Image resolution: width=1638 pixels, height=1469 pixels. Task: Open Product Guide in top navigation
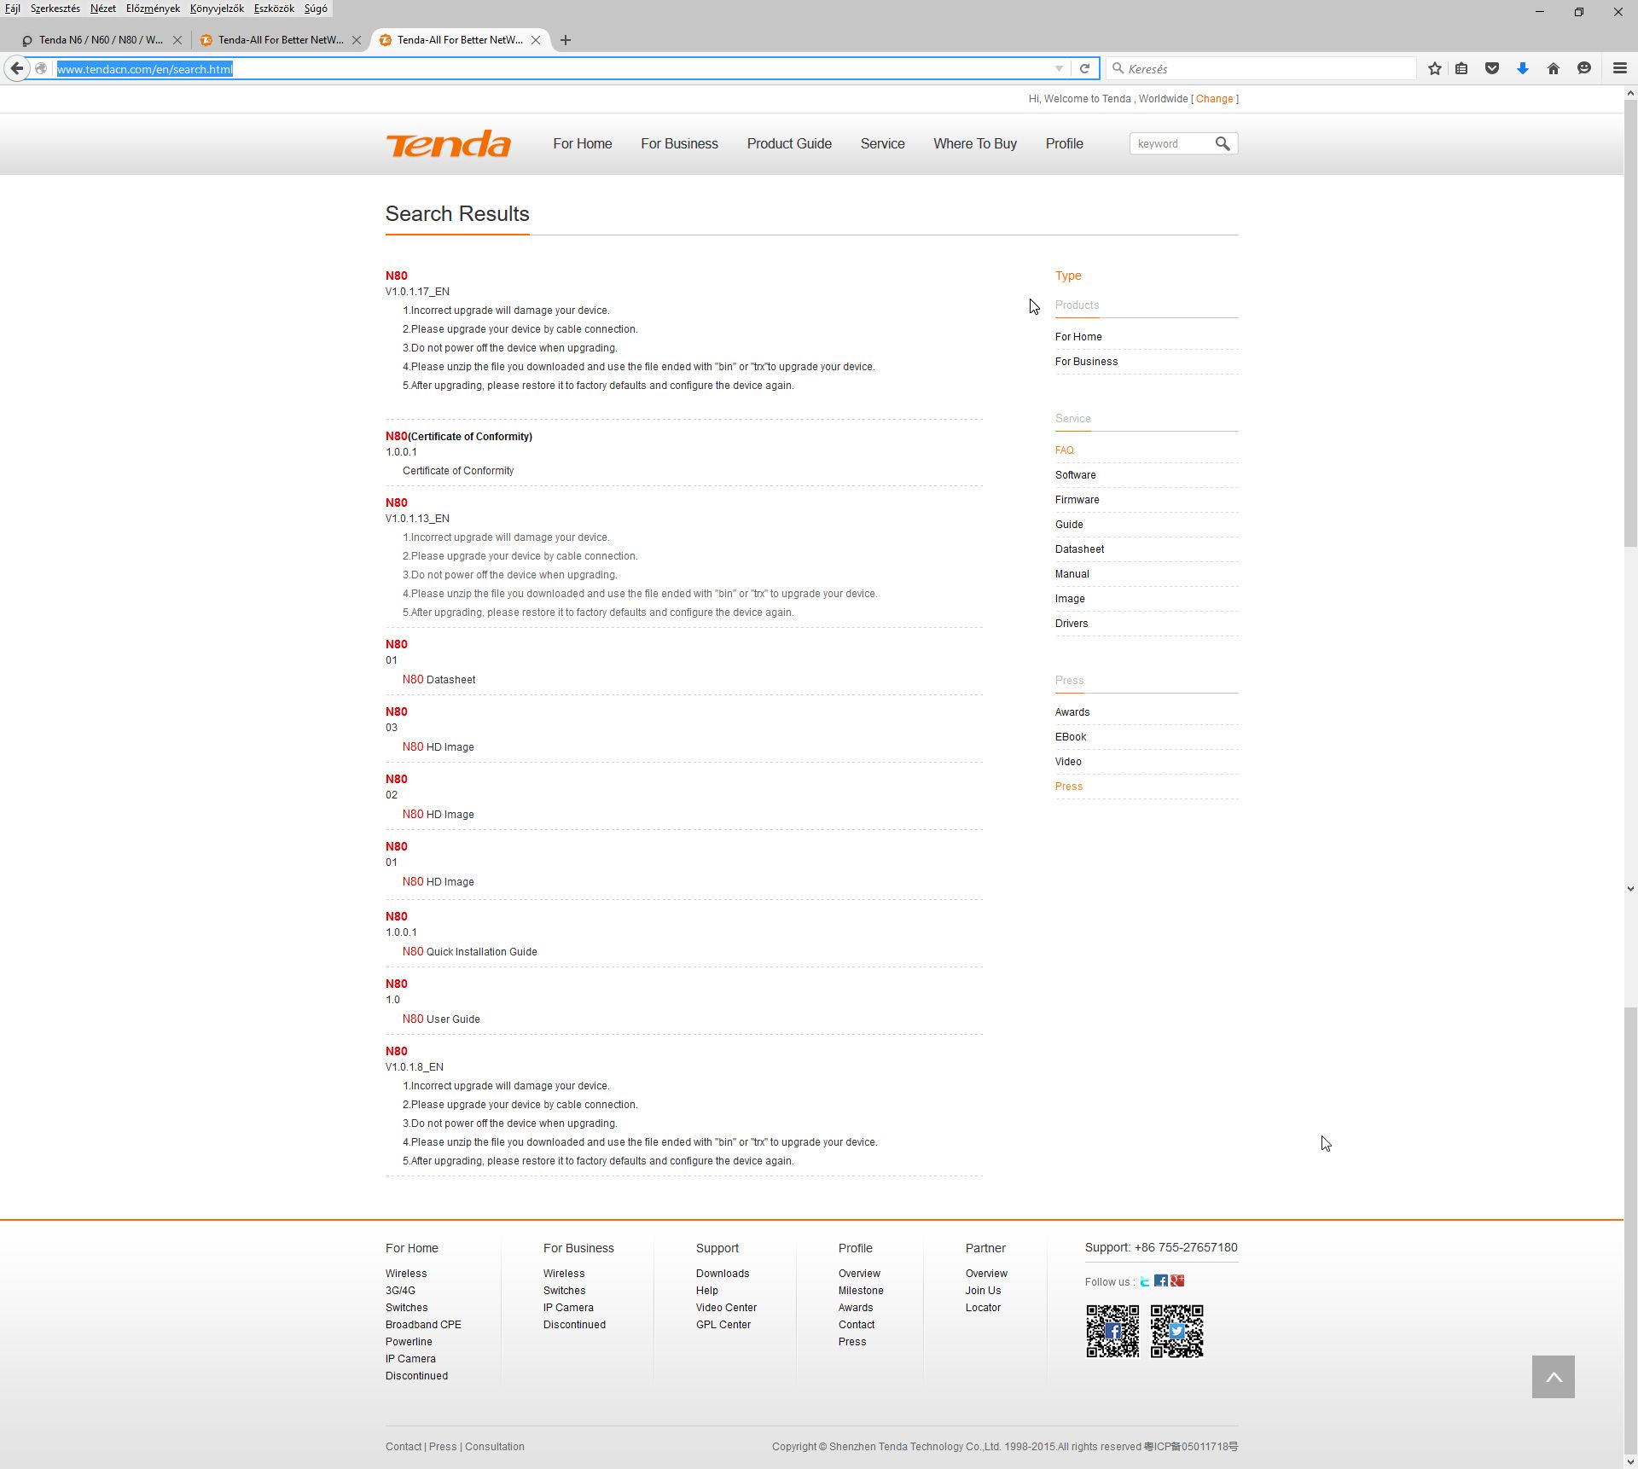(x=789, y=144)
